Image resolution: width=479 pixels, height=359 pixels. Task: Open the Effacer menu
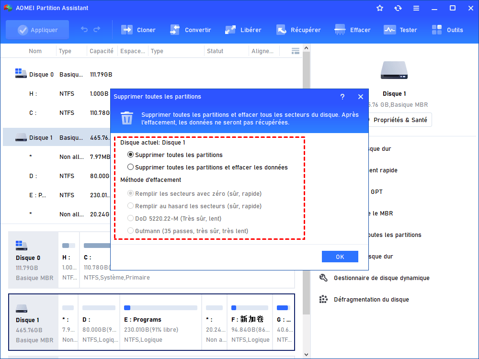[x=352, y=30]
